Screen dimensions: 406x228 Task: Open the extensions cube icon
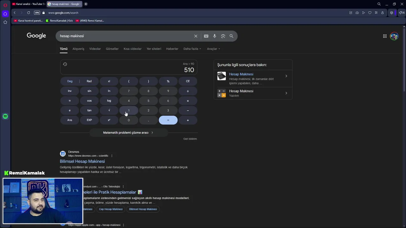coord(392,13)
